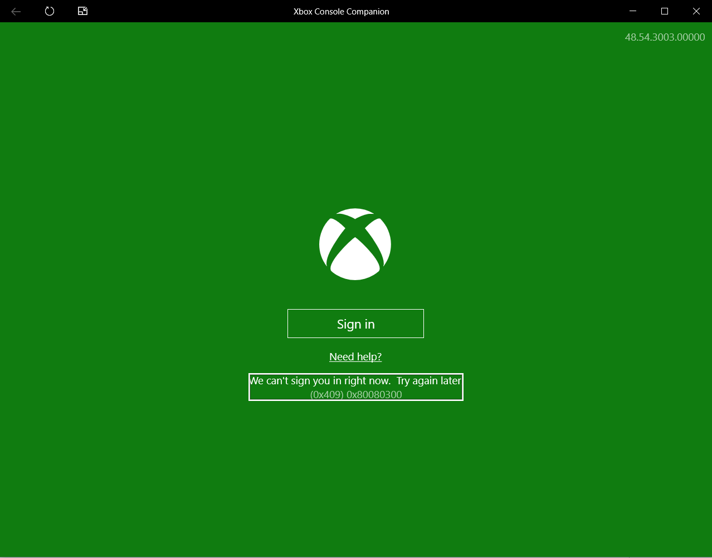
Task: Close the Xbox Console Companion window
Action: tap(696, 11)
